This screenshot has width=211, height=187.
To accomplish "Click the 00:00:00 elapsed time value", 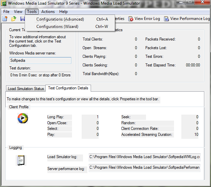I will (193, 65).
